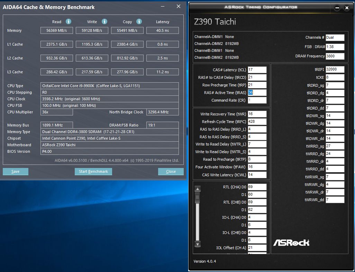This screenshot has height=272, width=355.
Task: Click the North Bridge Clock value 3298.4 MHz
Action: click(x=163, y=112)
